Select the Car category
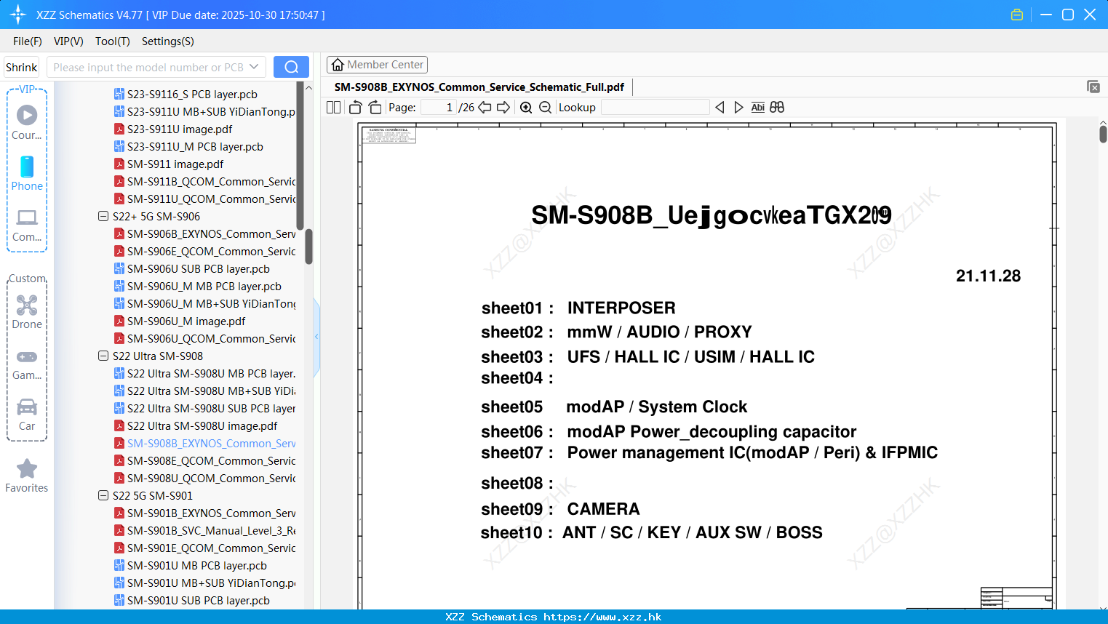Screen dimensions: 1108x624 (27, 415)
